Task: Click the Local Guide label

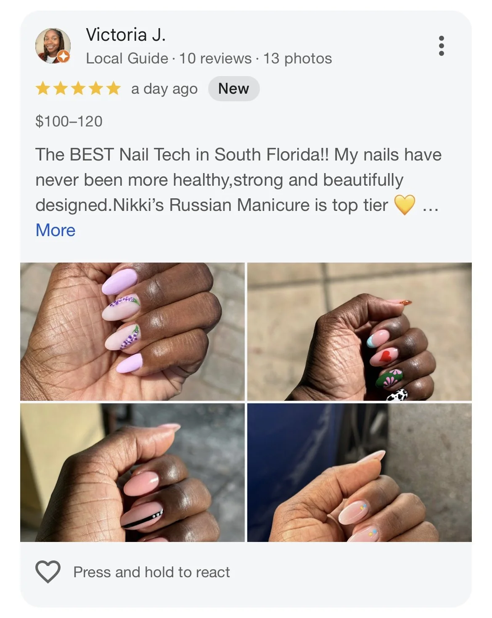Action: (127, 58)
